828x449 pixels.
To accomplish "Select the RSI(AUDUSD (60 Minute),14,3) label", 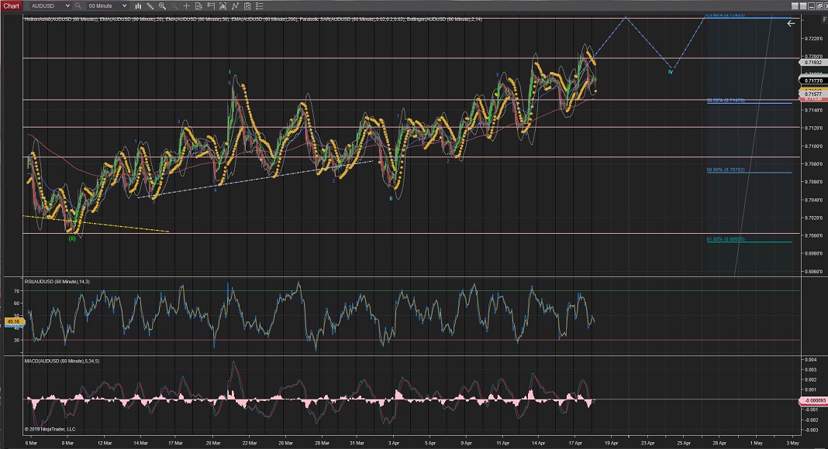I will (57, 282).
